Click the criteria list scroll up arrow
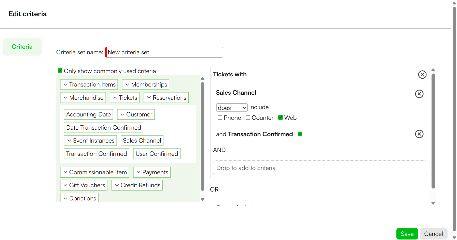Screen dimensions: 457x240 pyautogui.click(x=203, y=78)
